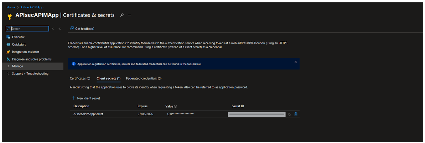Copy the Secret ID to clipboard
The height and width of the screenshot is (143, 425).
pyautogui.click(x=289, y=114)
